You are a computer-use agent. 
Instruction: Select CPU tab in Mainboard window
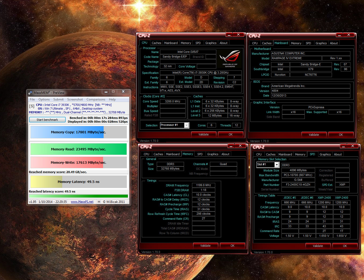coord(255,43)
